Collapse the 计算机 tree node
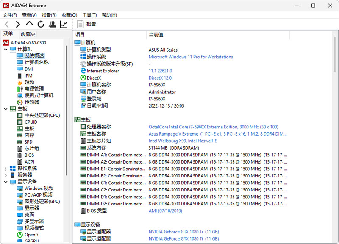This screenshot has height=244, width=339. coord(6,49)
